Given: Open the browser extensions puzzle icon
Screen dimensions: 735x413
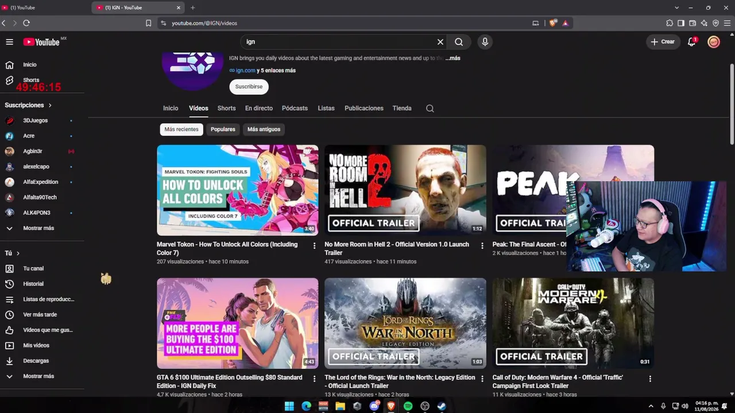Looking at the screenshot, I should point(670,23).
